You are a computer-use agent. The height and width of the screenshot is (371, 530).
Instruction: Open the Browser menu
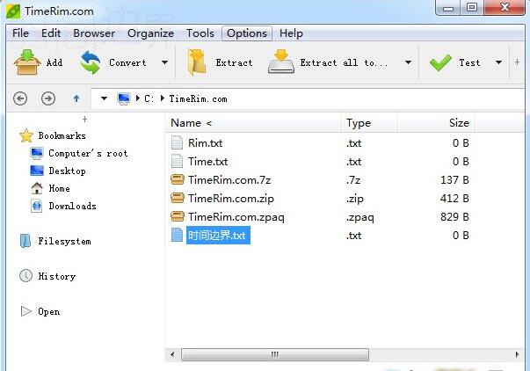coord(94,33)
